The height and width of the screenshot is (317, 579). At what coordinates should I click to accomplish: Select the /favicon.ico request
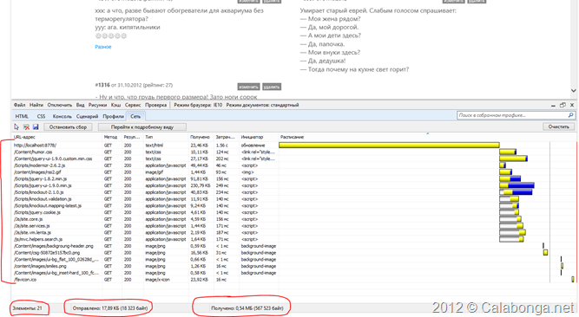25,280
